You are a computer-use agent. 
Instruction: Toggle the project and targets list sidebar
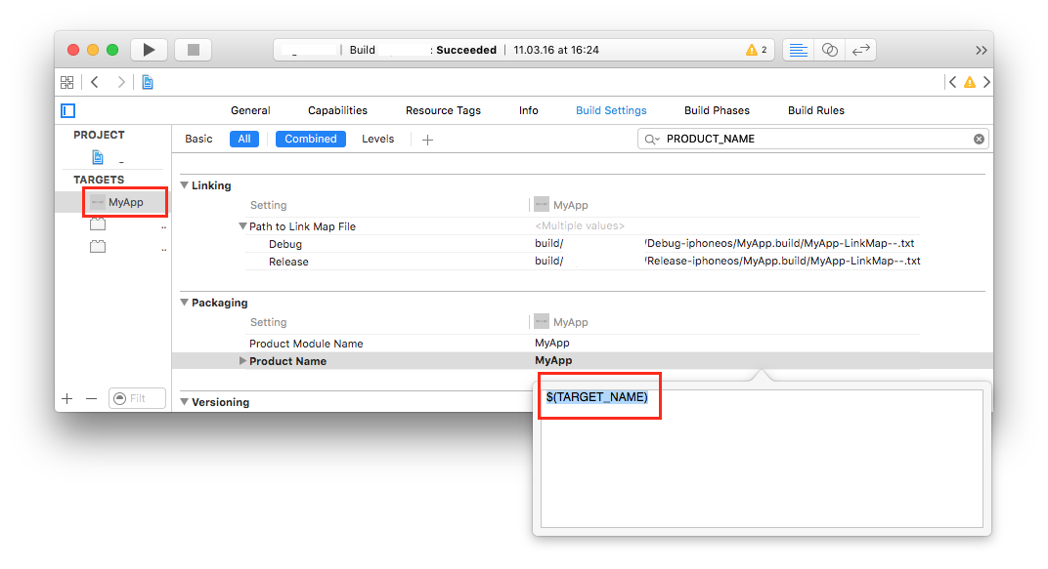tap(67, 111)
